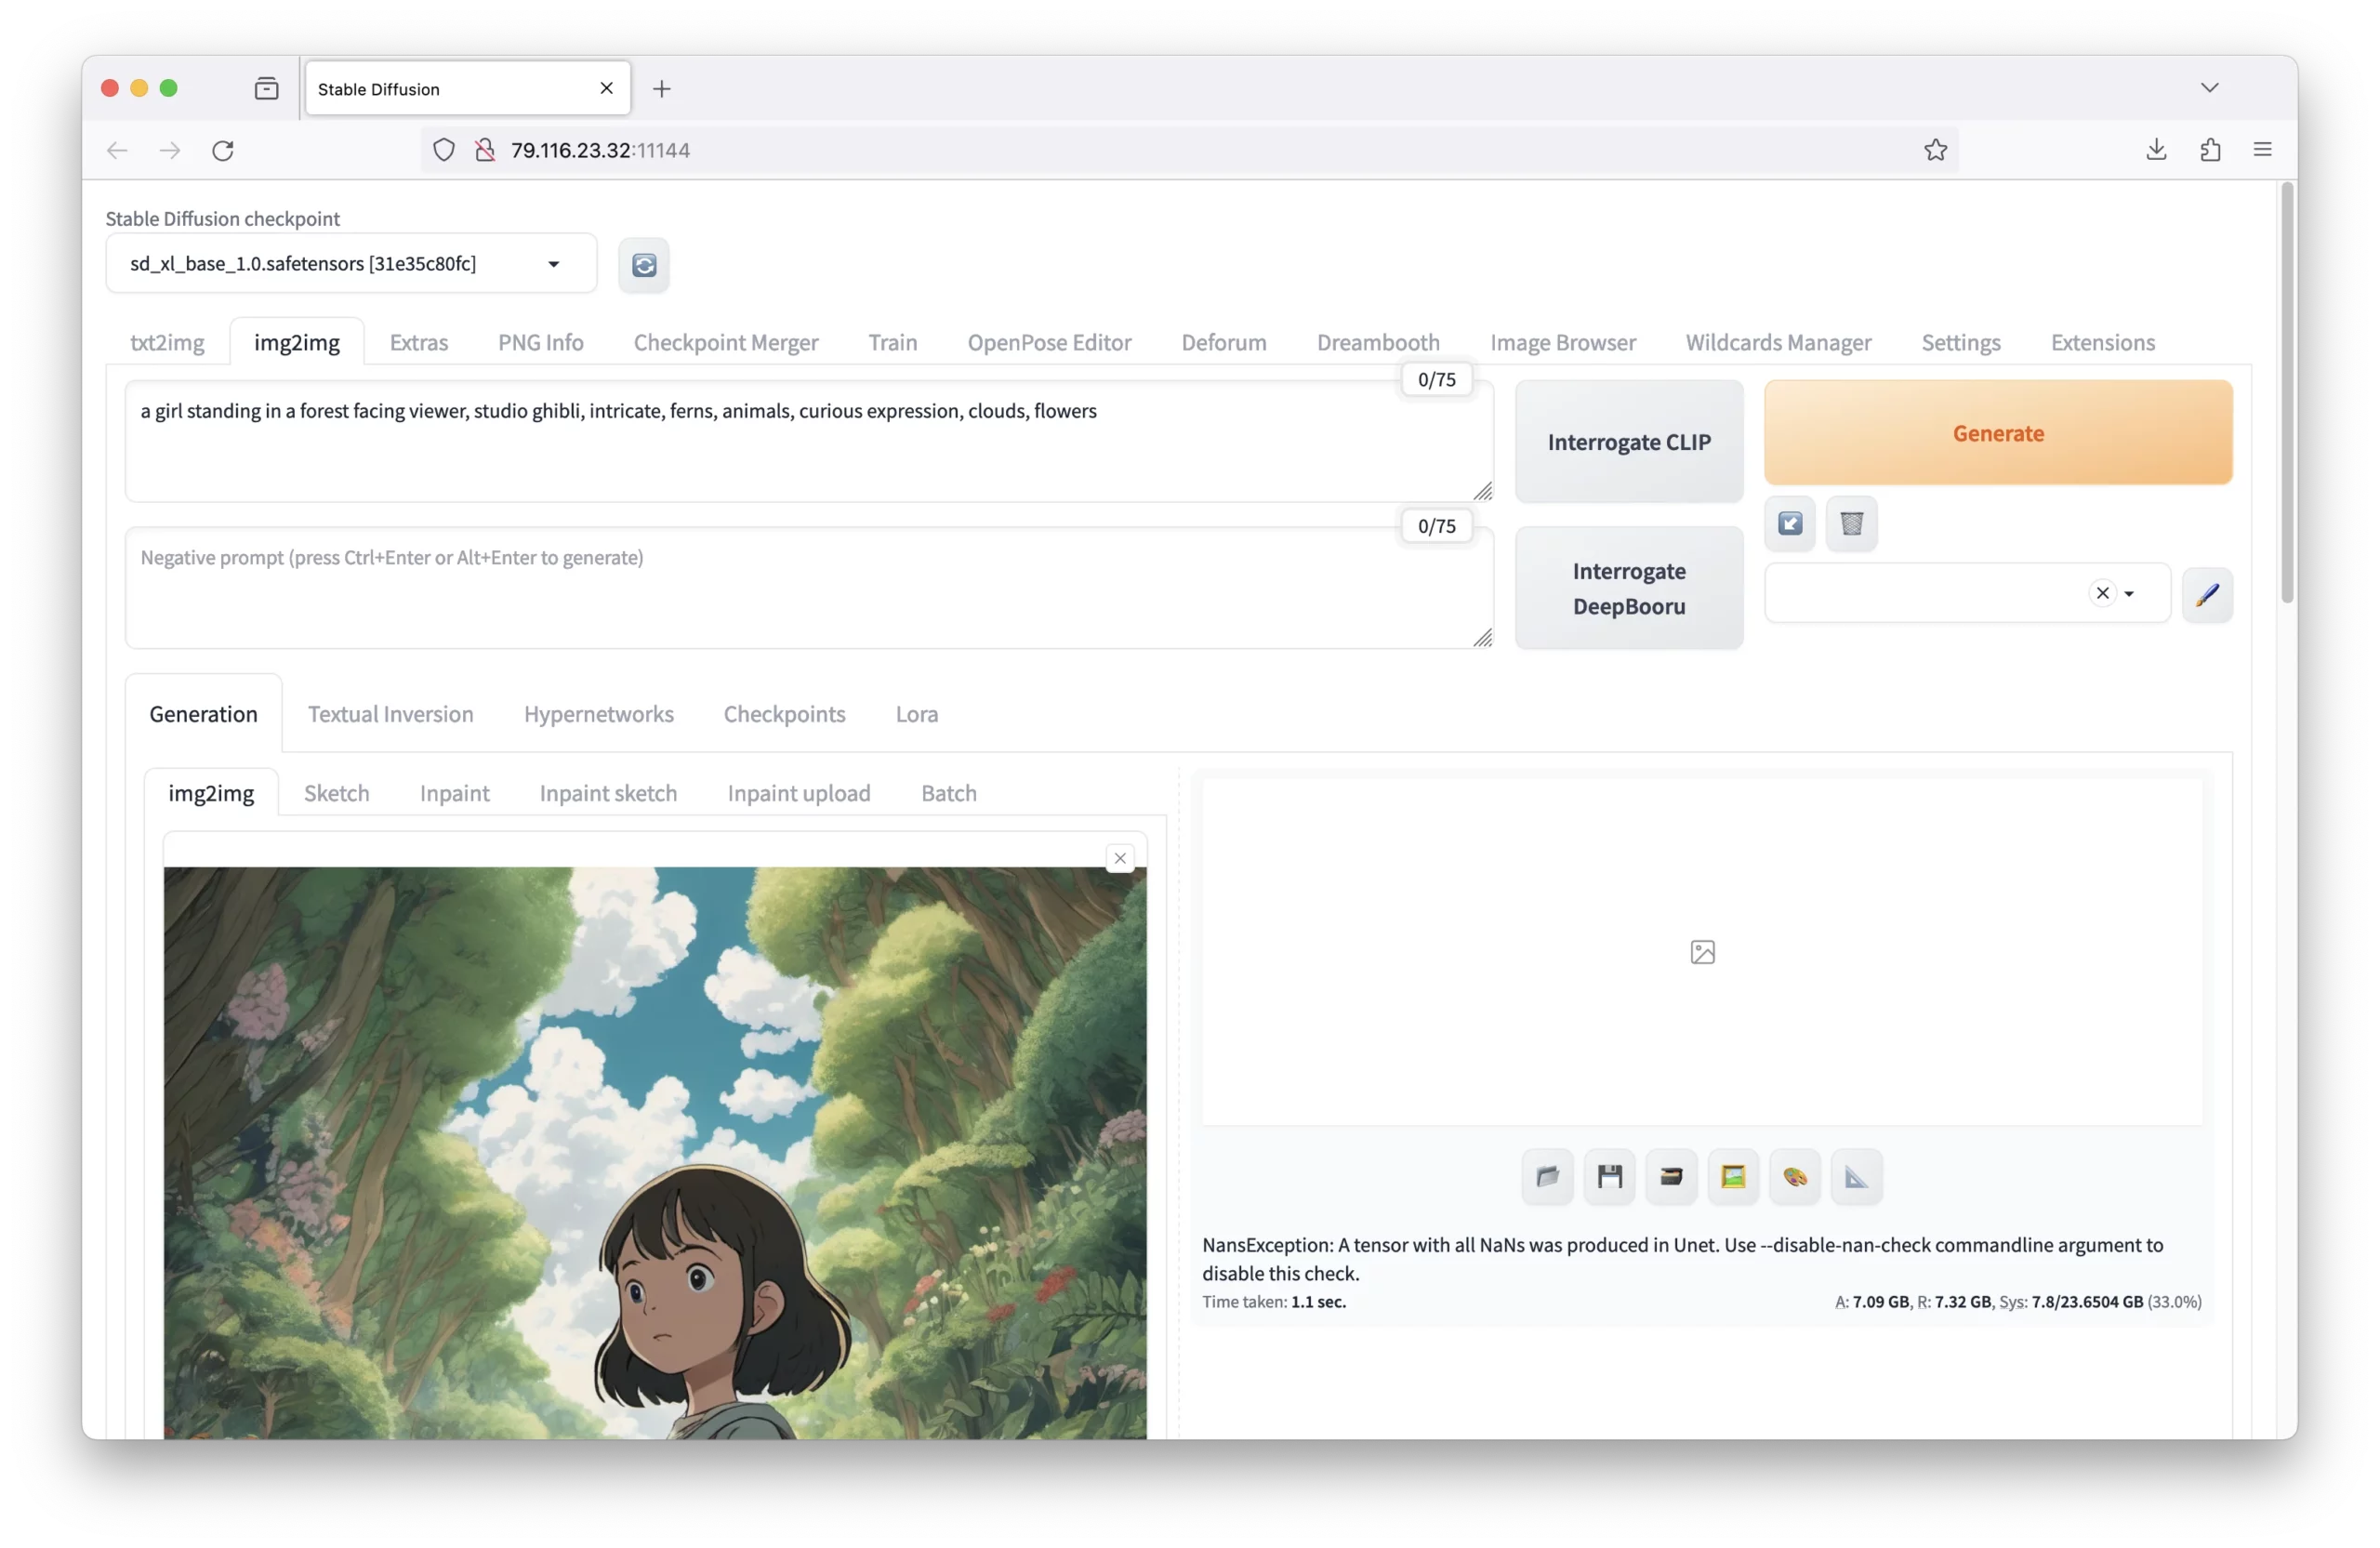Click the Interrogate CLIP button
Image resolution: width=2380 pixels, height=1548 pixels.
[1628, 442]
